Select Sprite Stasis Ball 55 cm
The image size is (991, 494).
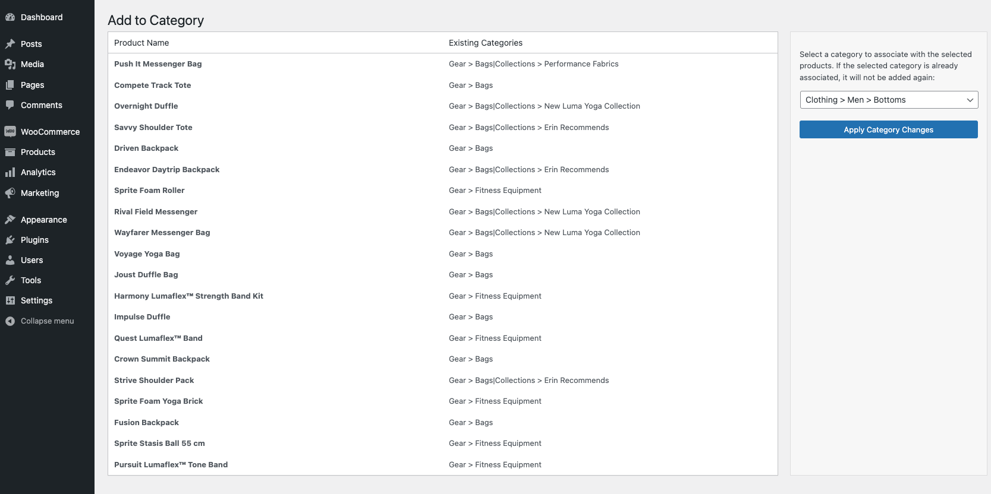tap(159, 444)
